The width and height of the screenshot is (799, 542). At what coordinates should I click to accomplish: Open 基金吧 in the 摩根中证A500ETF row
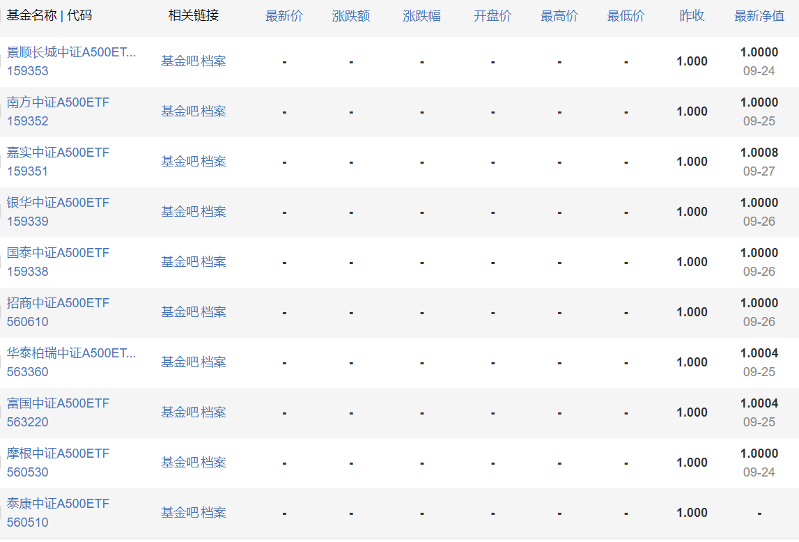(x=180, y=463)
